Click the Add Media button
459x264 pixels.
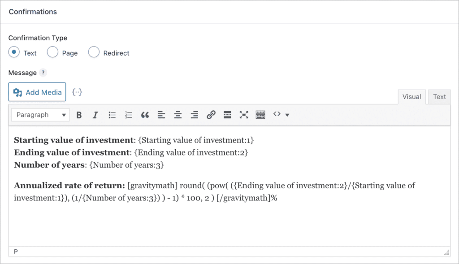(x=37, y=92)
